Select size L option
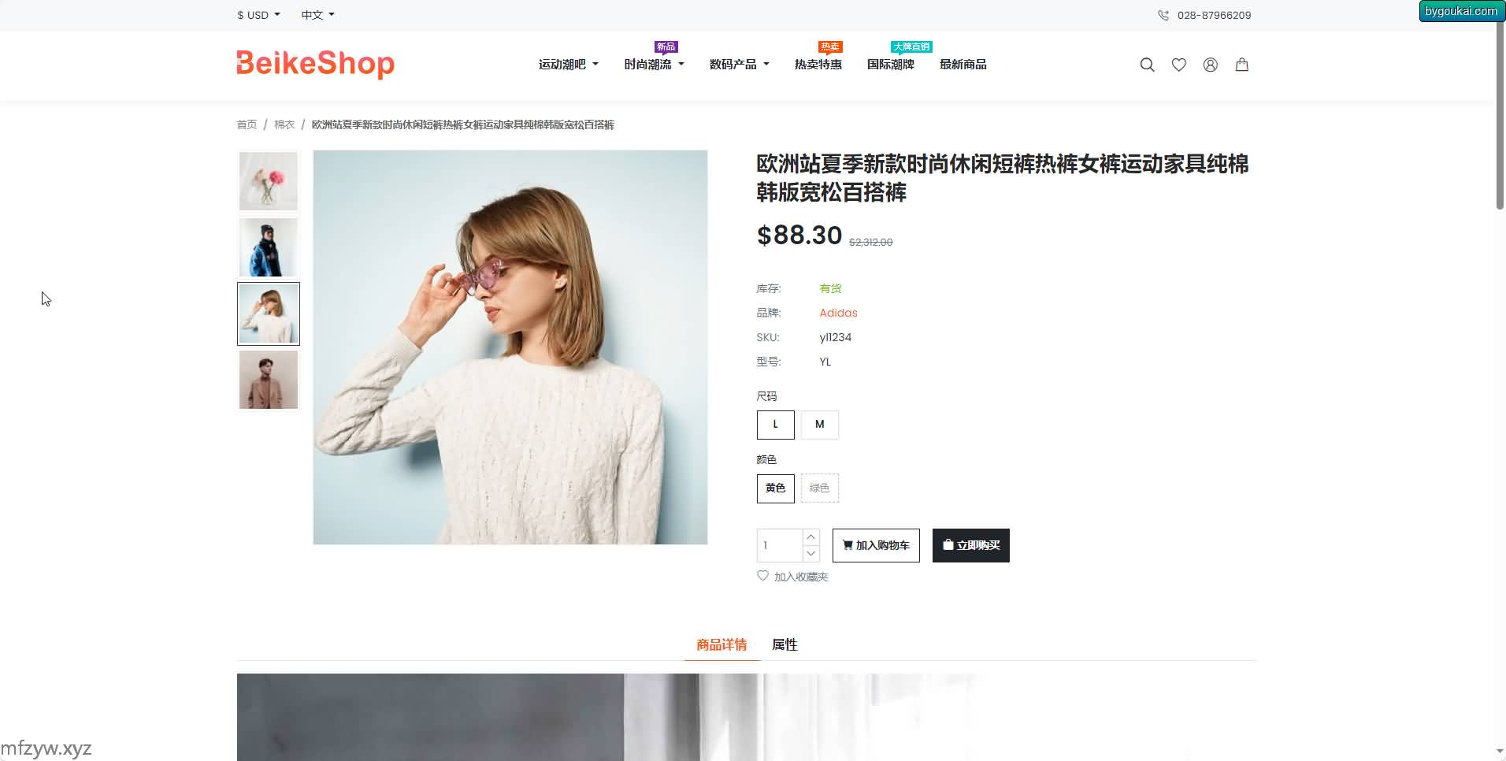Viewport: 1506px width, 761px height. [x=775, y=425]
